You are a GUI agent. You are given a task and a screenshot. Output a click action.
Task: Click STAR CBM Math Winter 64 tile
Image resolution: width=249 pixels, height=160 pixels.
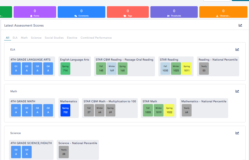(x=100, y=110)
